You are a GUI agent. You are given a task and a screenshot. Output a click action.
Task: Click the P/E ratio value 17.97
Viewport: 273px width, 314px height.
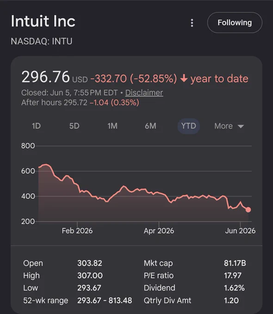(233, 276)
